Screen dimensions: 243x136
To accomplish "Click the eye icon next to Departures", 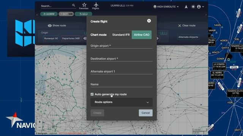I will [x=85, y=39].
